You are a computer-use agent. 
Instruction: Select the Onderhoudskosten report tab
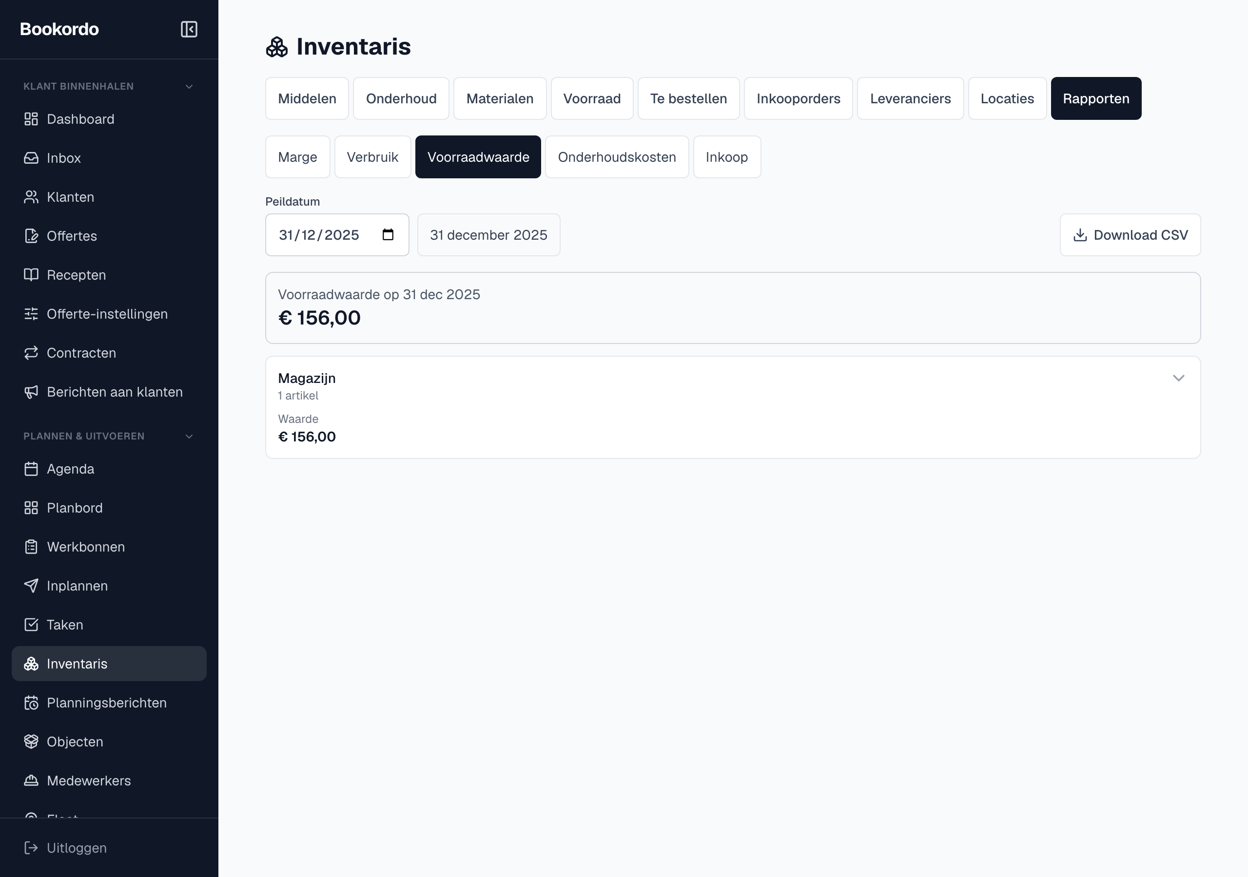click(x=616, y=157)
